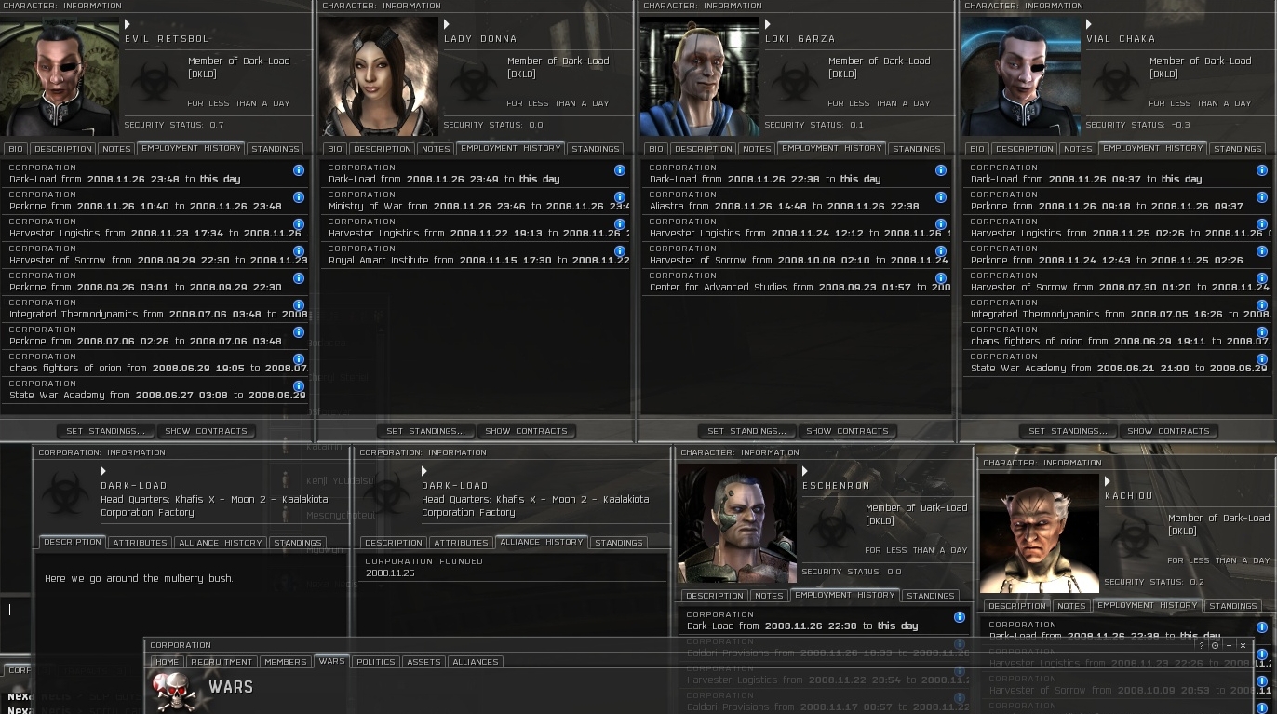
Task: Open menu arrow above Kachiou name
Action: [1109, 482]
